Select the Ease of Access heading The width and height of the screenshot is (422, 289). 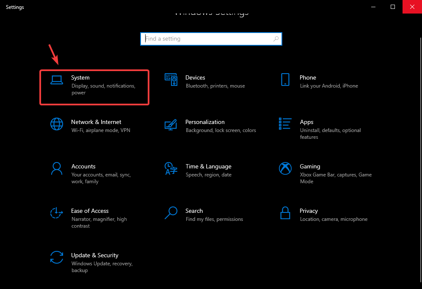[x=90, y=211]
